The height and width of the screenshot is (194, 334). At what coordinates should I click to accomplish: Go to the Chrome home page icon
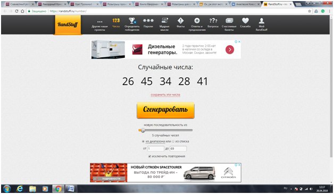tap(22, 11)
